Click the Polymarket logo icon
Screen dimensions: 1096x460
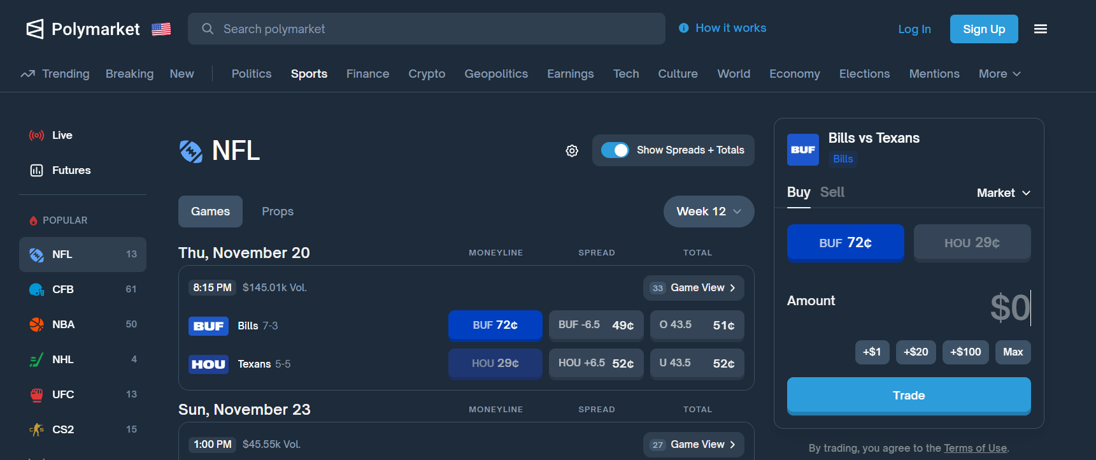coord(35,29)
